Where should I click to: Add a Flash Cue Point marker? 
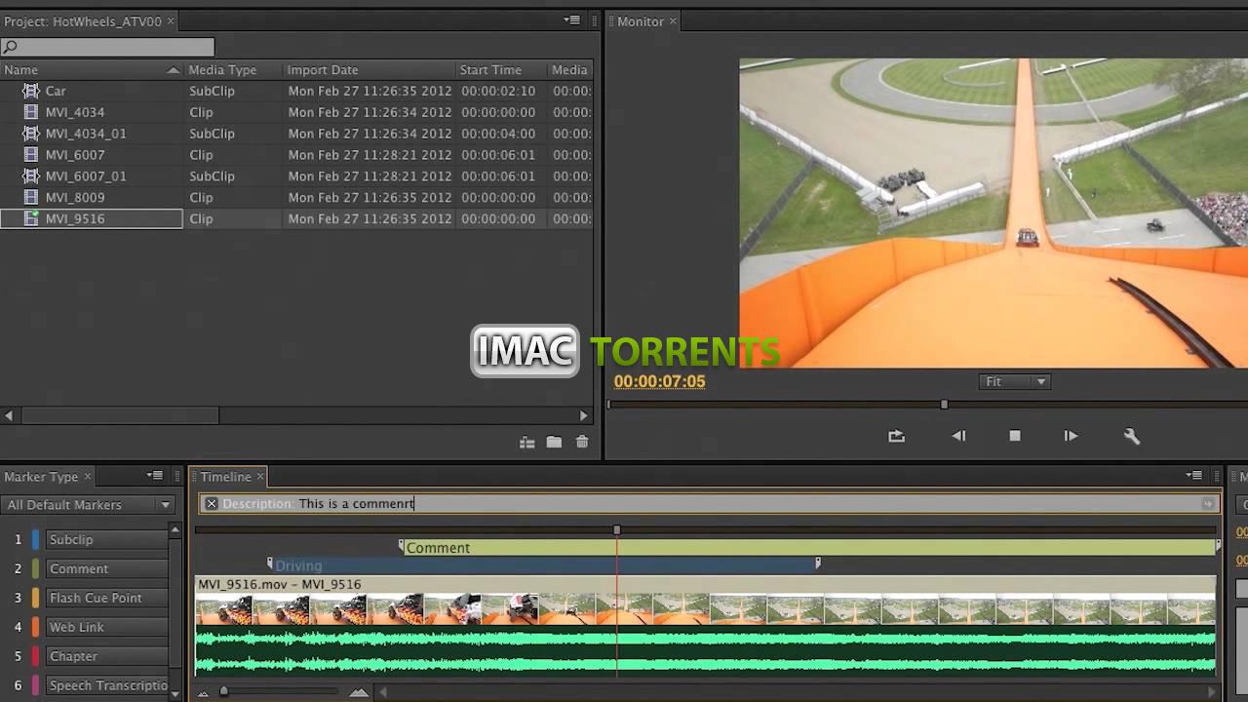(108, 598)
